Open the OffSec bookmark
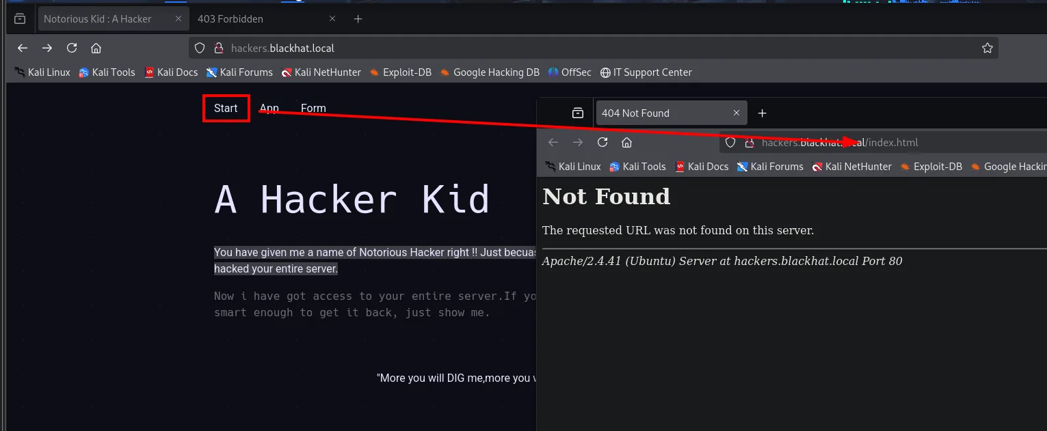 569,72
